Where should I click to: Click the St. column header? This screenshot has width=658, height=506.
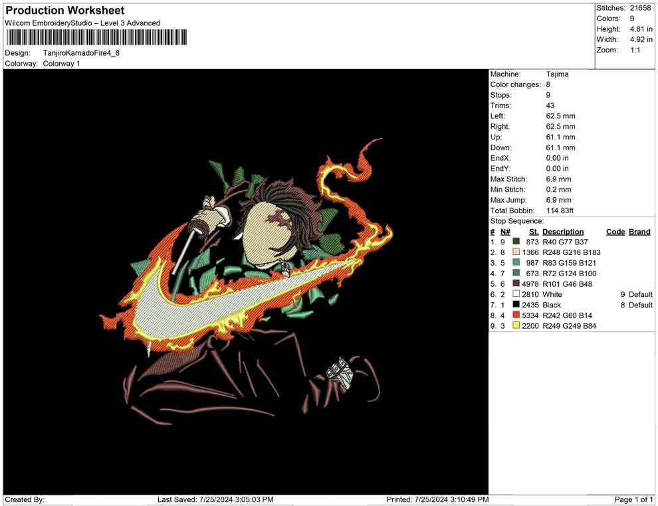(x=534, y=231)
